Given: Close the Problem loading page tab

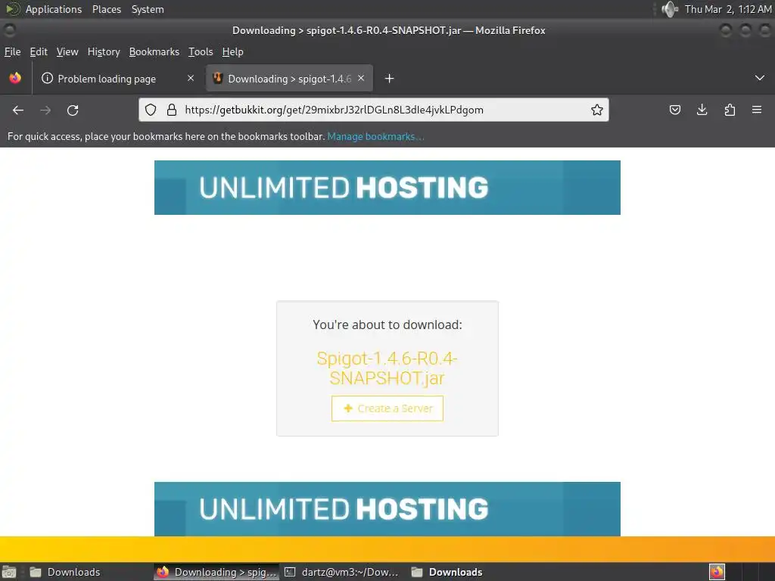Looking at the screenshot, I should click(191, 78).
